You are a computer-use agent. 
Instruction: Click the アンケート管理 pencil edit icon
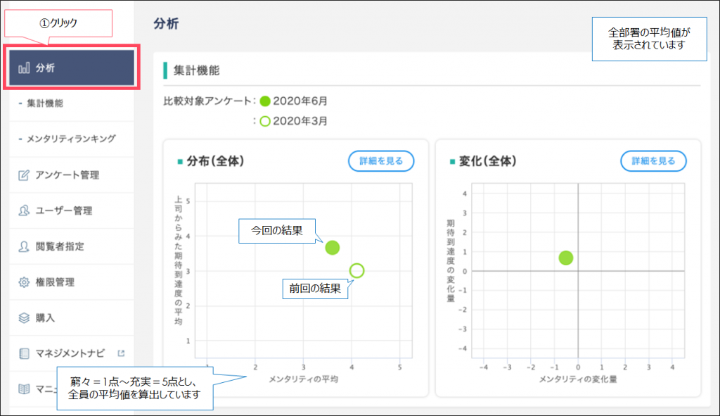(24, 175)
